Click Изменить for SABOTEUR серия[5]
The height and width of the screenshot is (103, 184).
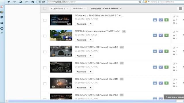(x=82, y=72)
